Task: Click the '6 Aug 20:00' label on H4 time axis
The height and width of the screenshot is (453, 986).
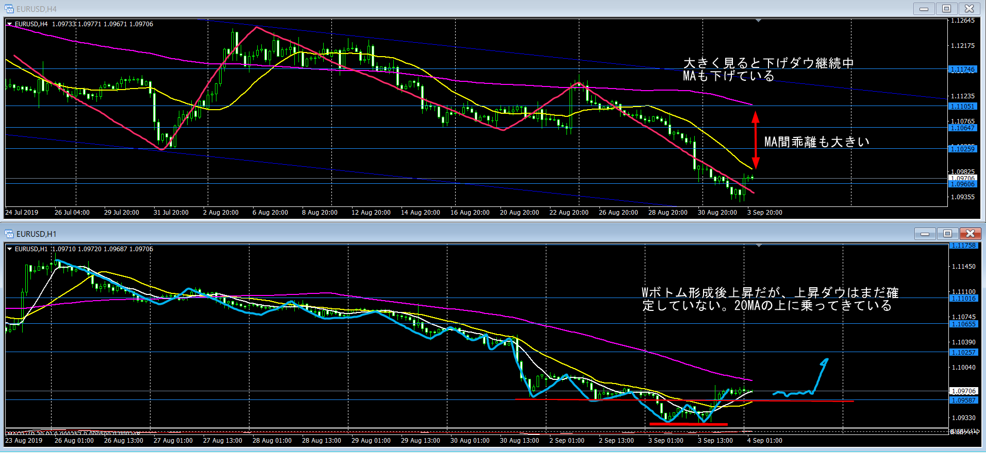Action: [x=270, y=212]
